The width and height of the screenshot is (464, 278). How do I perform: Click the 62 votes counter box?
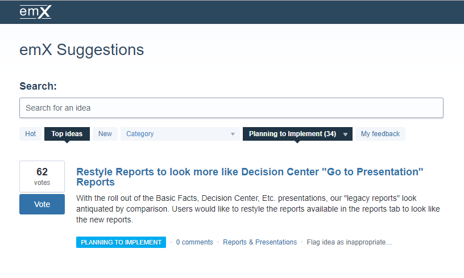click(42, 176)
